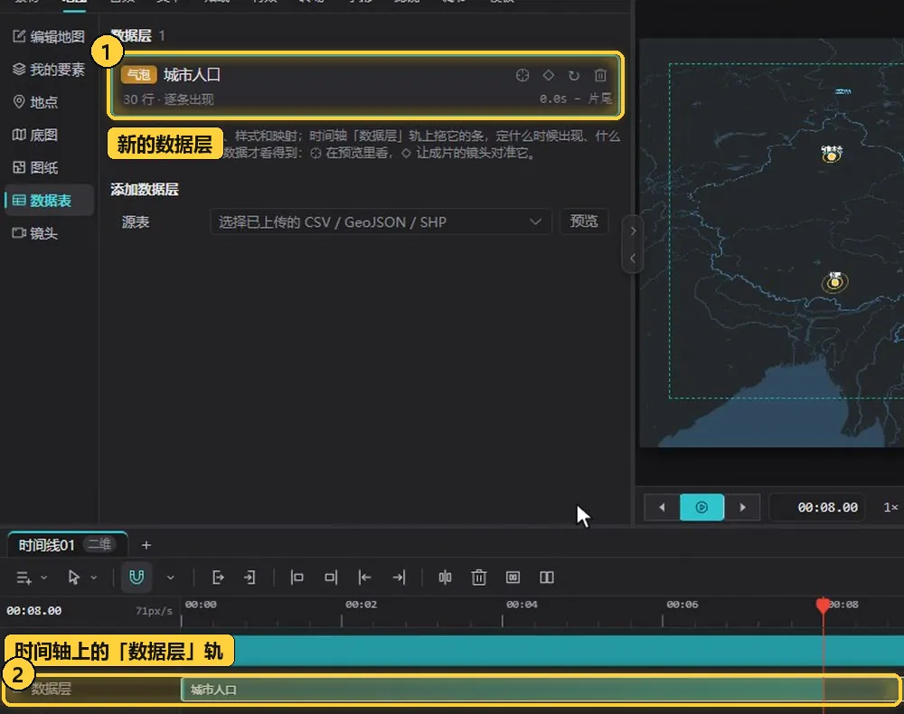904x714 pixels.
Task: Click the southern bubble marker on the map
Action: pos(834,282)
